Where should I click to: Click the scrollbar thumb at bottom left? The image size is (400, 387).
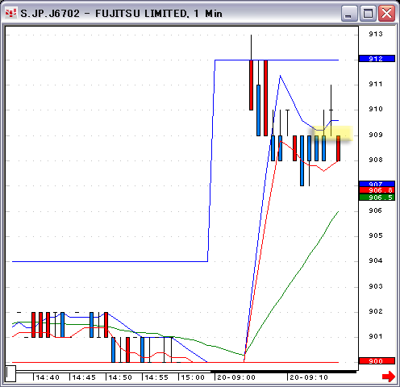(10, 373)
